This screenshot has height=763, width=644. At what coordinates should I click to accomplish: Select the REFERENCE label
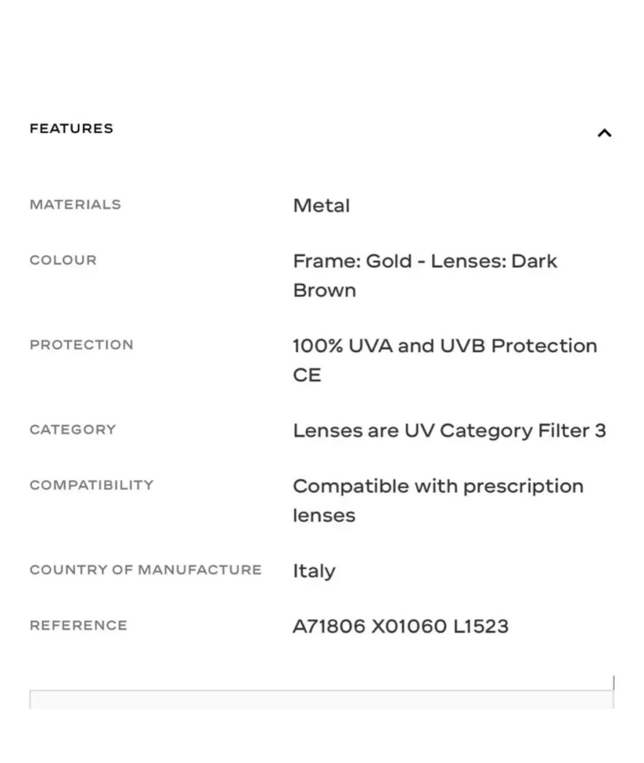point(79,625)
